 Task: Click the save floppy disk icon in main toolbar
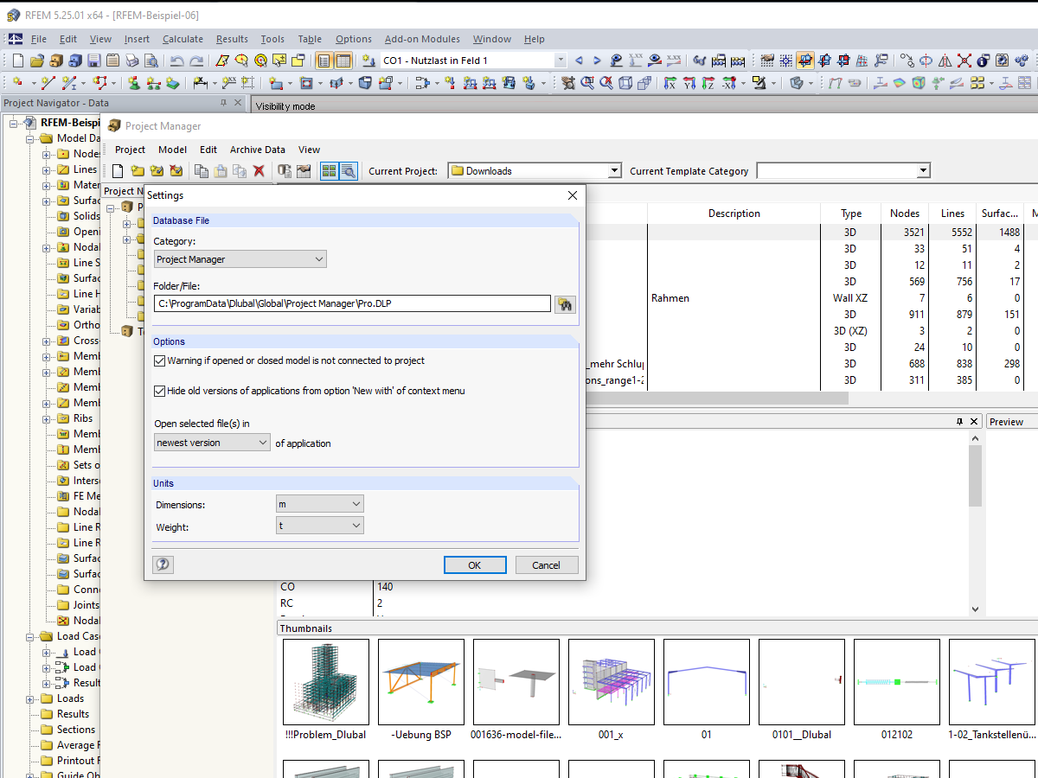point(93,61)
